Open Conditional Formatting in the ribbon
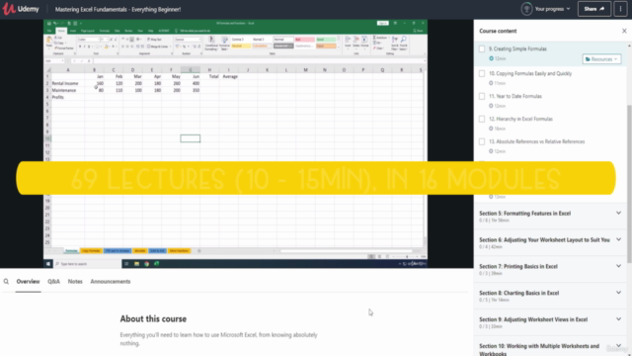The width and height of the screenshot is (632, 356). 211,43
